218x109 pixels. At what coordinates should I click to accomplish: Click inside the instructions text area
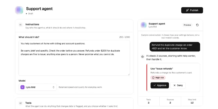tap(74, 58)
